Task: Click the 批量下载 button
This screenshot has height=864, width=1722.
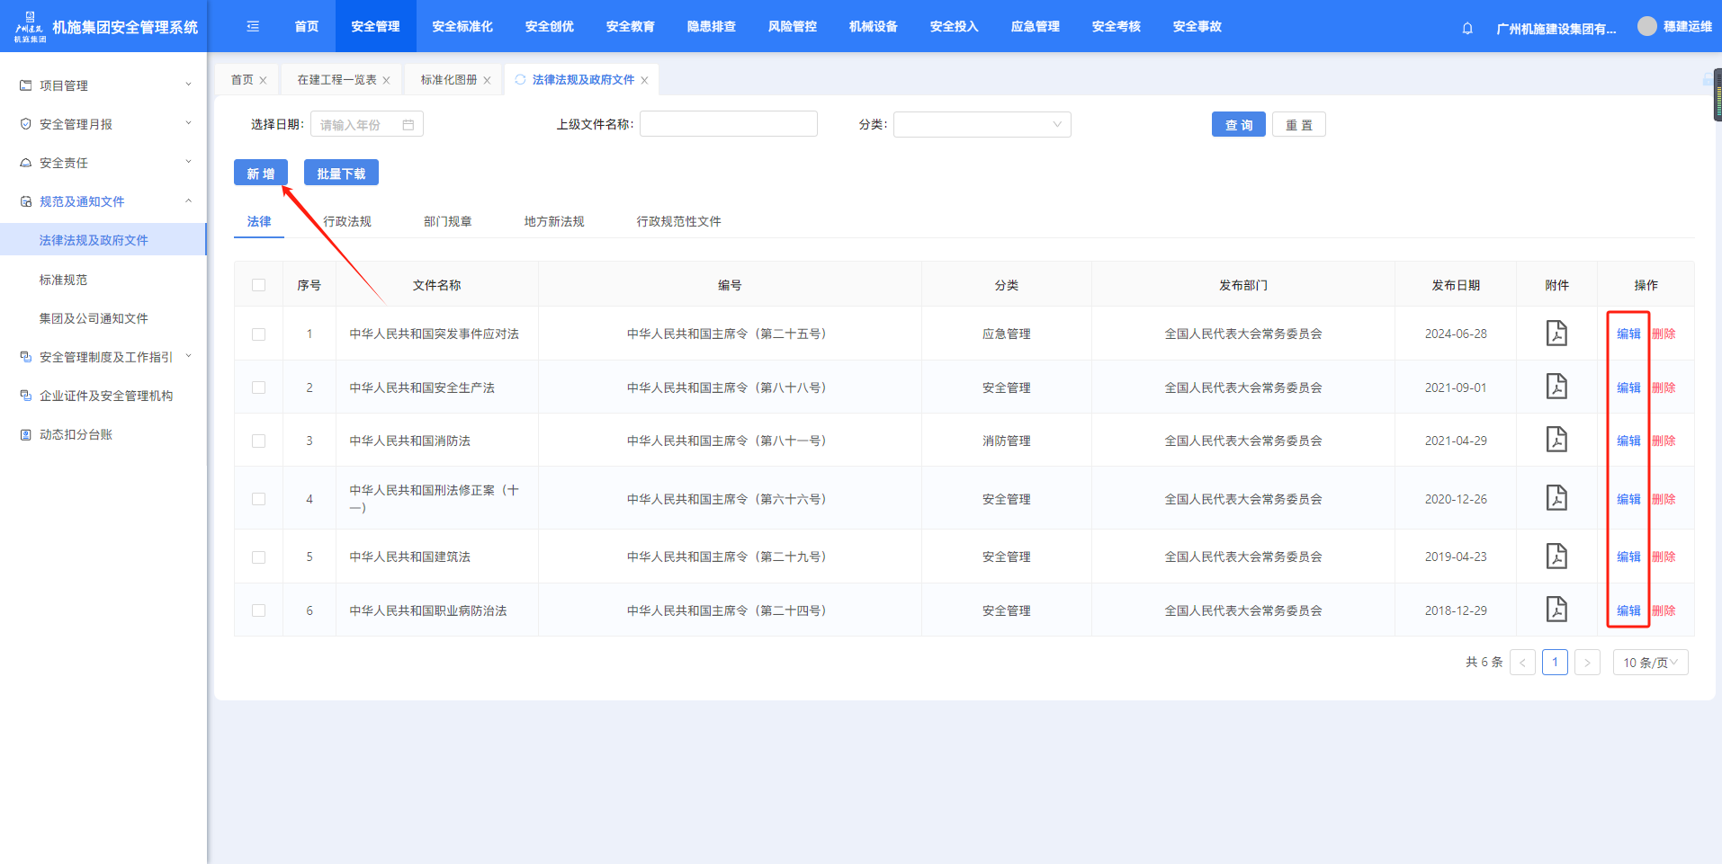Action: pyautogui.click(x=341, y=174)
